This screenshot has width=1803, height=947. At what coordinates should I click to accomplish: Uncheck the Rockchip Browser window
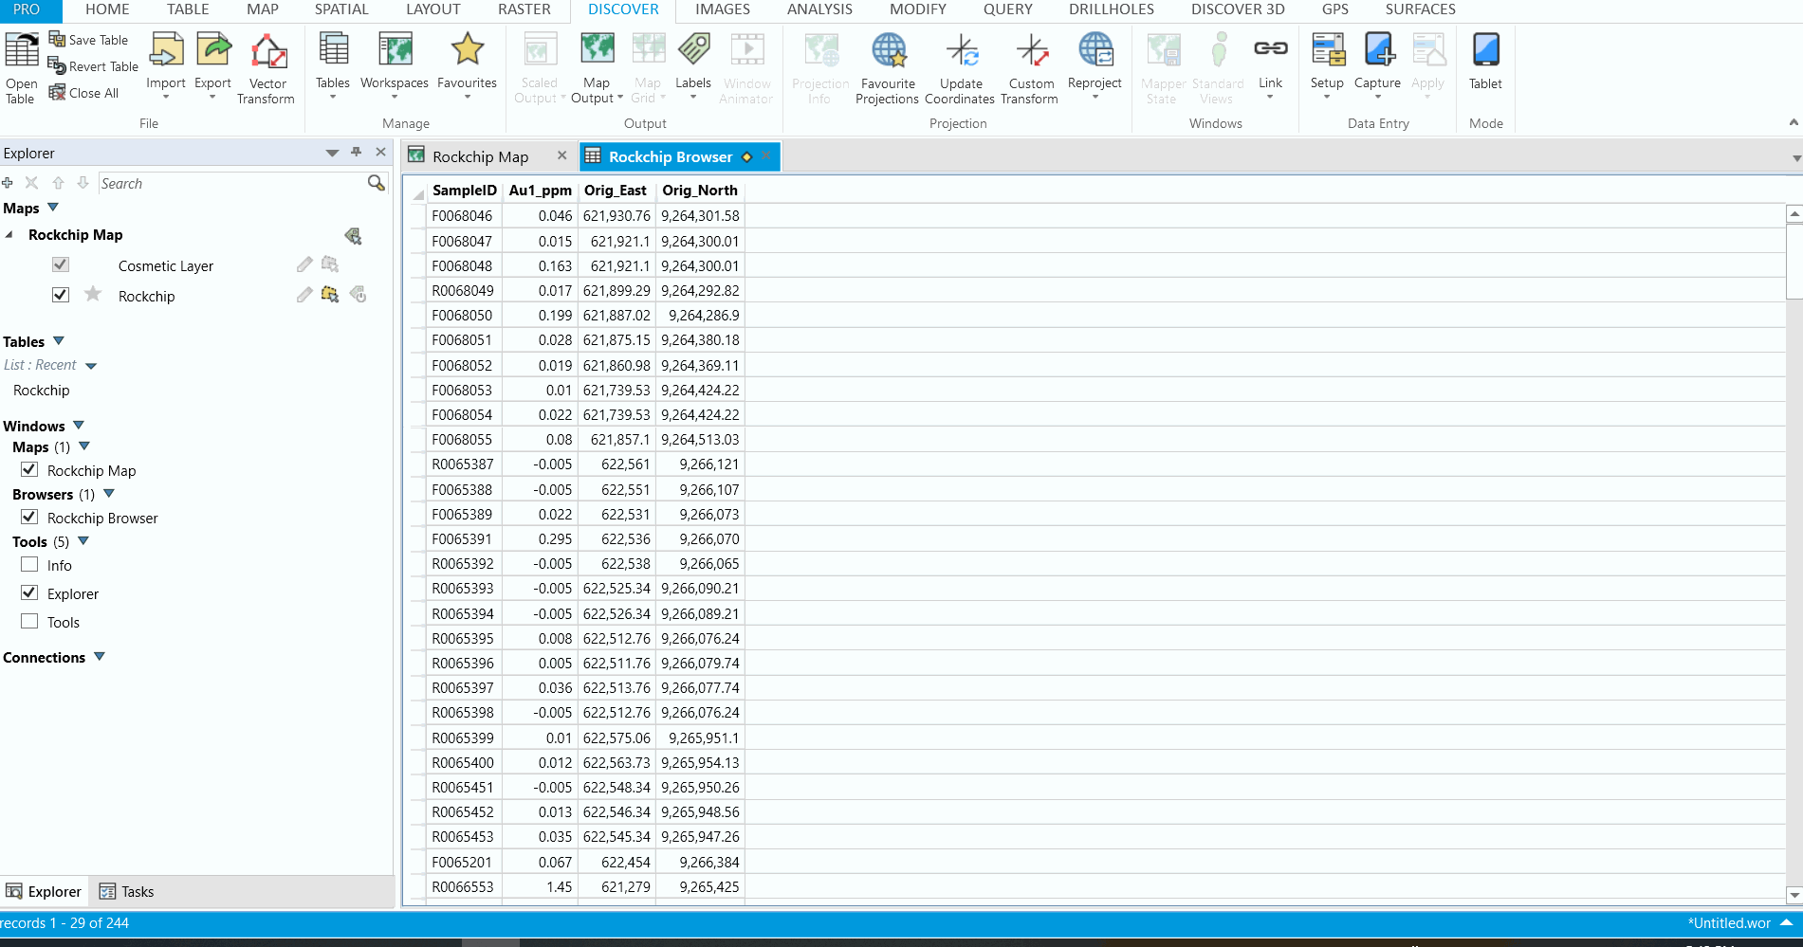[x=29, y=517]
